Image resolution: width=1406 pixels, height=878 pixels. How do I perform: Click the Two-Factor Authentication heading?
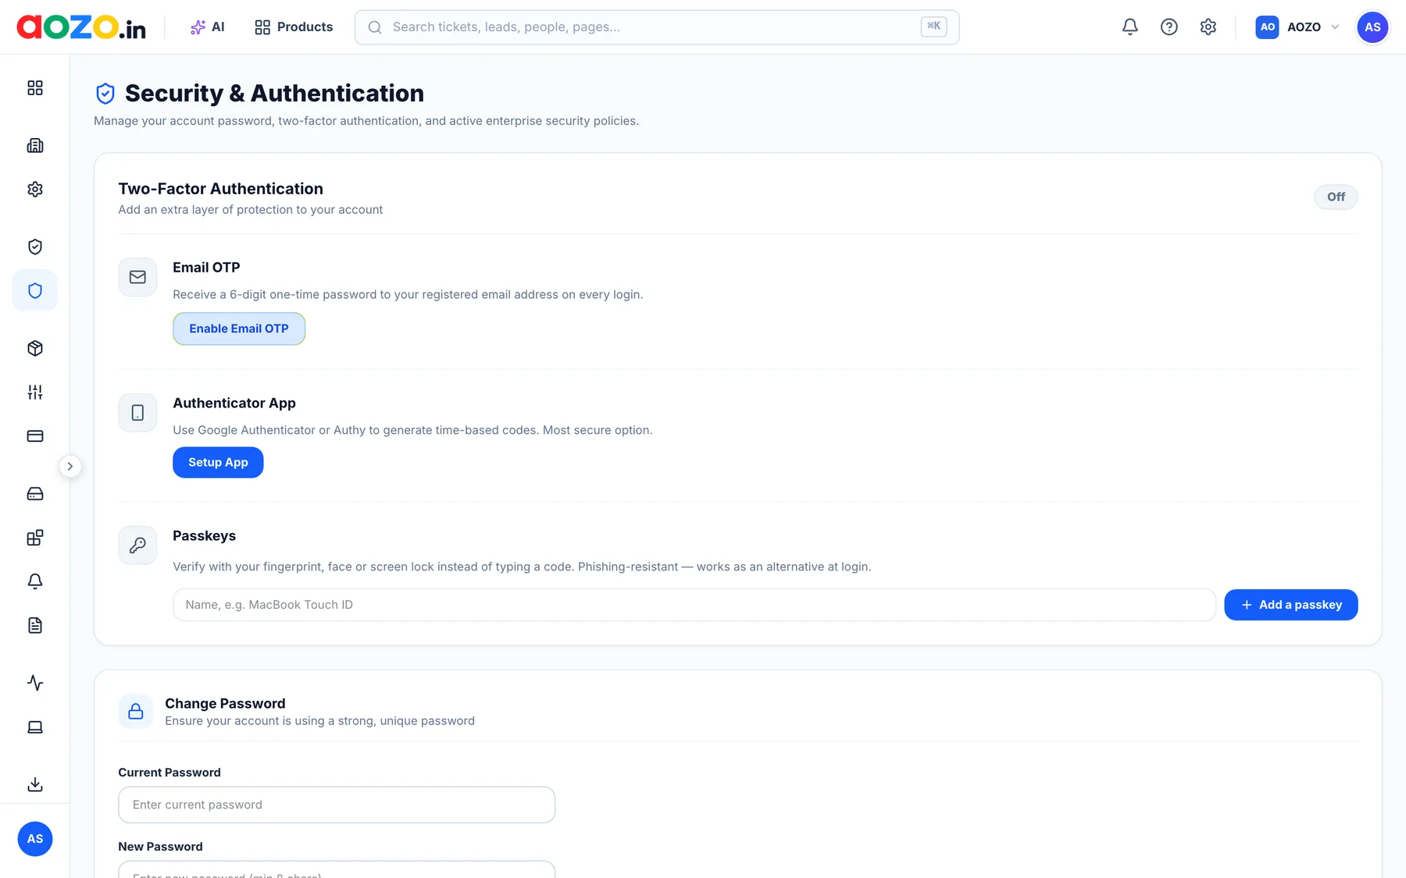click(221, 189)
